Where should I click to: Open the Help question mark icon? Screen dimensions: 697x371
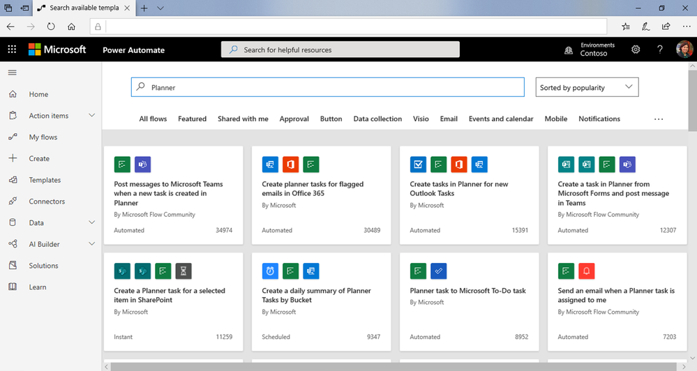pyautogui.click(x=659, y=50)
